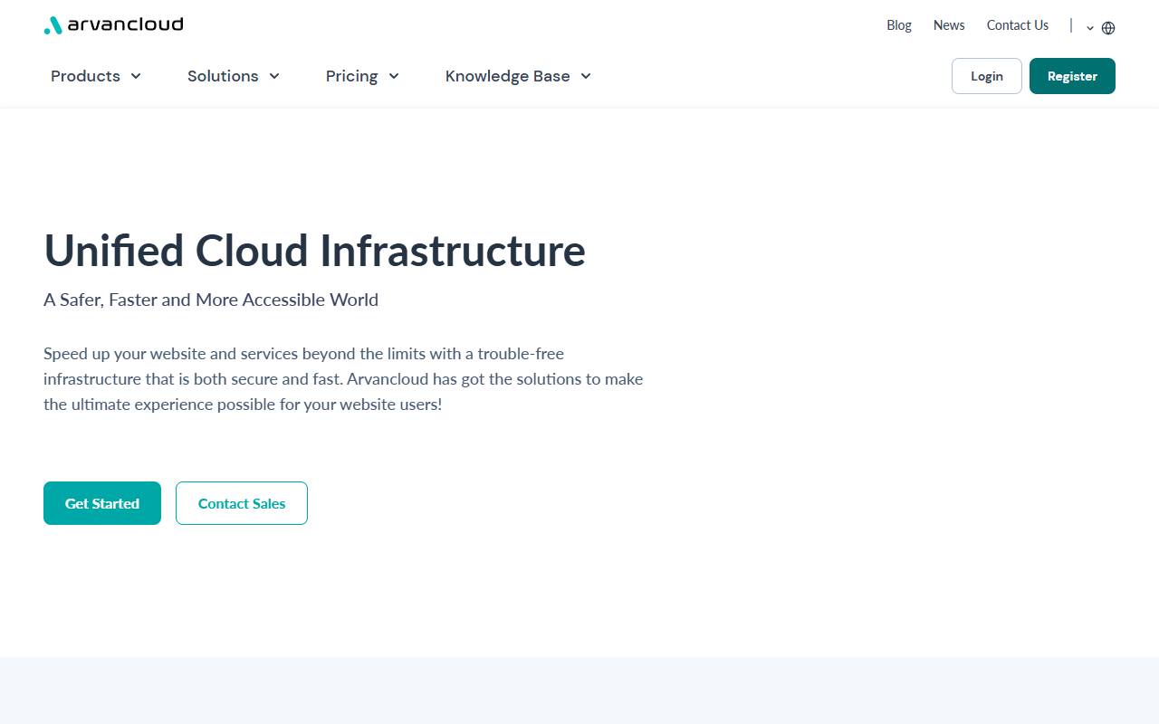Viewport: 1159px width, 724px height.
Task: Expand the Knowledge Base chevron arrow
Action: click(x=586, y=76)
